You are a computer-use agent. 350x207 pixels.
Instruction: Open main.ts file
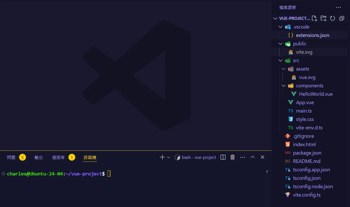[310, 111]
